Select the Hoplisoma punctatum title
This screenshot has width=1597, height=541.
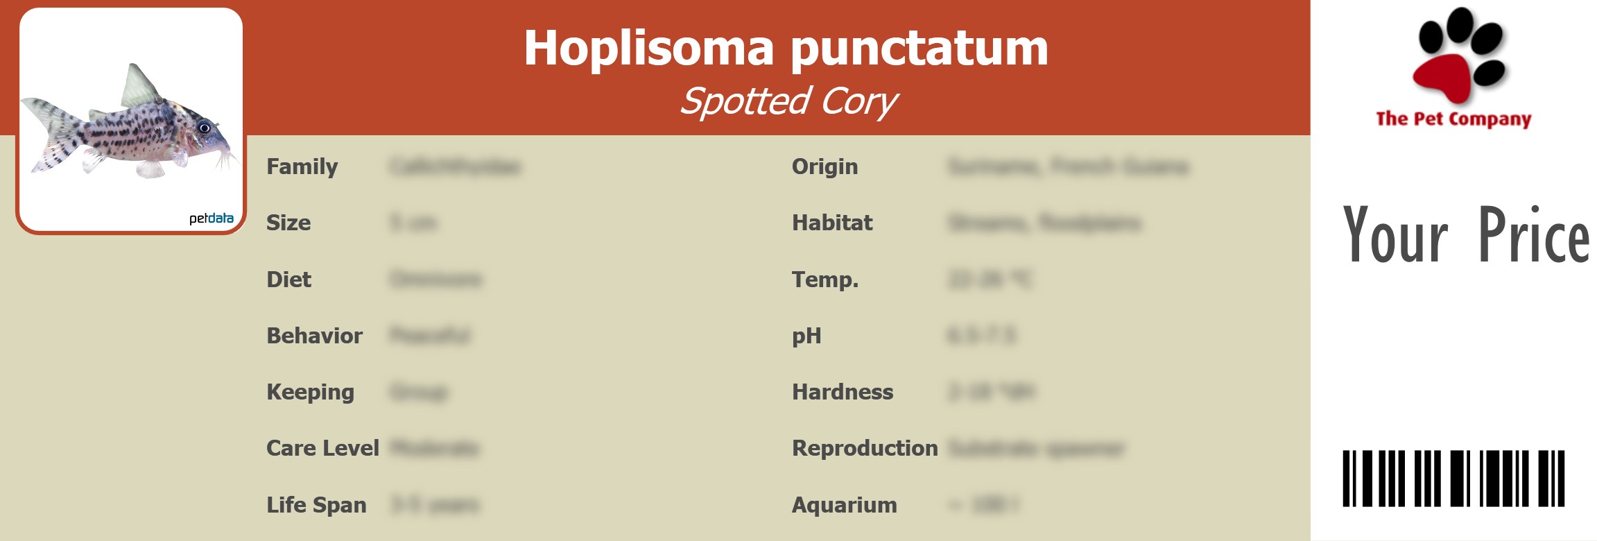point(786,48)
